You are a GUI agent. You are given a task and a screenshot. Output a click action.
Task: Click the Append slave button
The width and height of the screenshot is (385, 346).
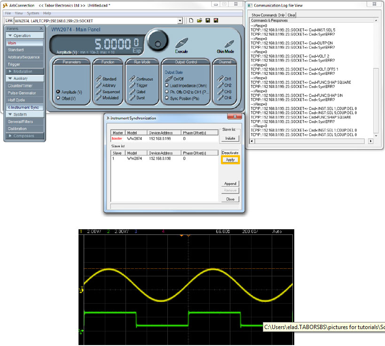point(230,184)
